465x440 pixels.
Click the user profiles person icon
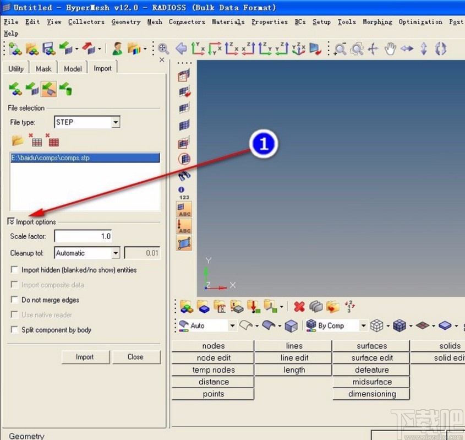(117, 49)
